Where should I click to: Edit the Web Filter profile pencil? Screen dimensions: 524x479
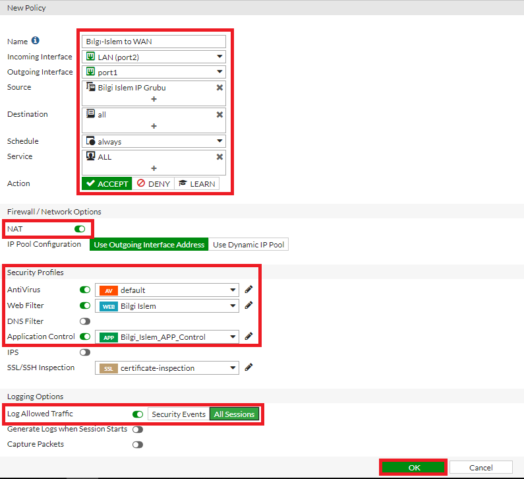[248, 305]
